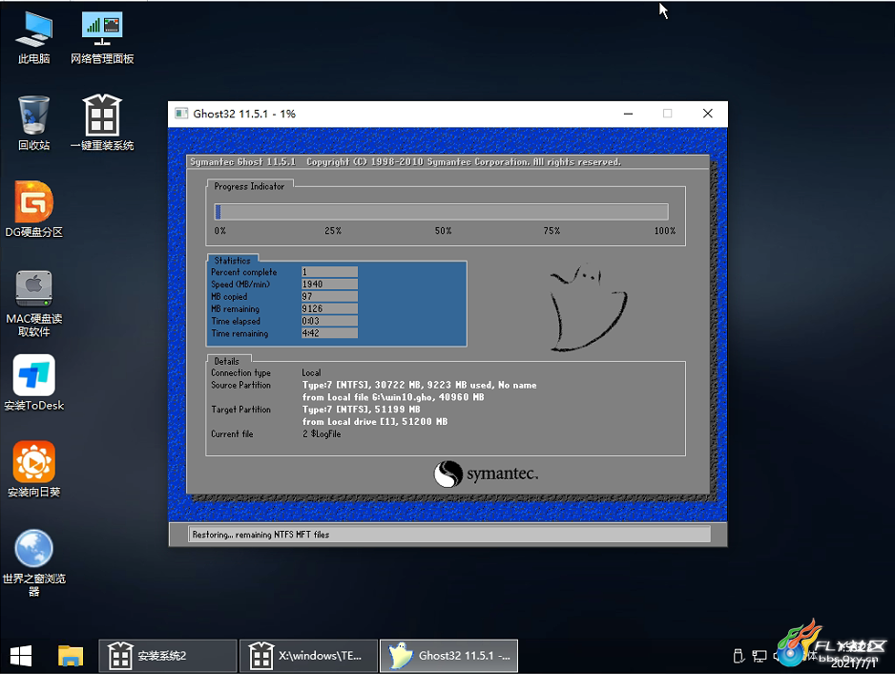Click the Target Partition Type:7 line
The height and width of the screenshot is (674, 895).
(x=362, y=410)
